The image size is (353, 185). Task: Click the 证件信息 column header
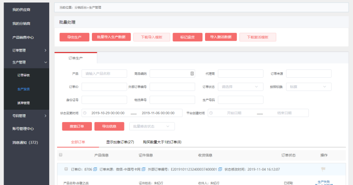(x=146, y=155)
